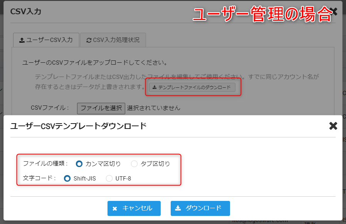Click the UTF-8 label text
Viewport: 346px width, 224px height.
123,179
